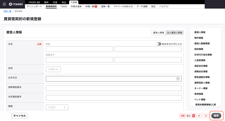Image resolution: width=225 pixels, height=121 pixels.
Task: Switch to 申込 top tab
Action: pos(64,2)
